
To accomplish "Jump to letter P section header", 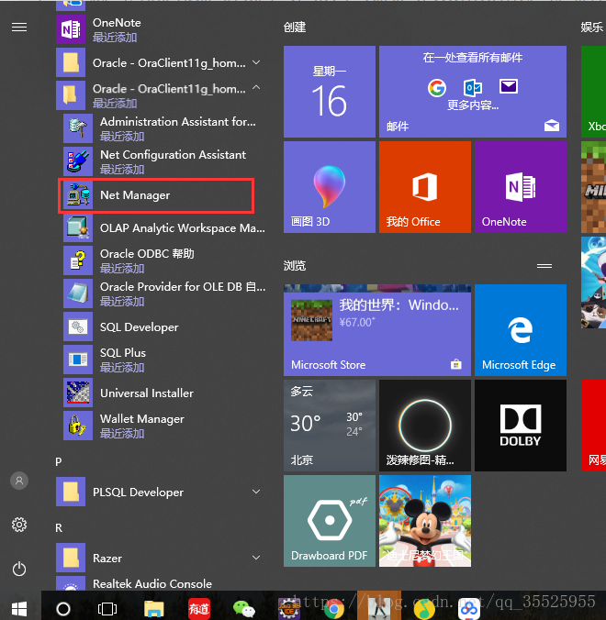I will tap(59, 461).
